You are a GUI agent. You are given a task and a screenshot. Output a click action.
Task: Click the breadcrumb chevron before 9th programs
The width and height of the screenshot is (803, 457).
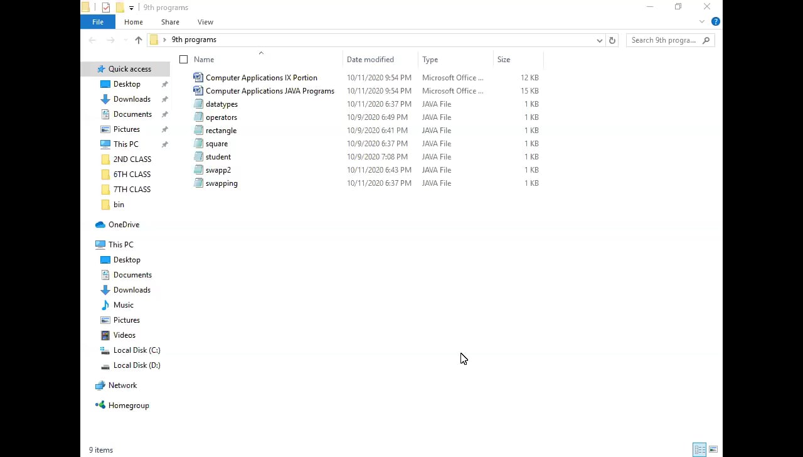[x=164, y=40]
